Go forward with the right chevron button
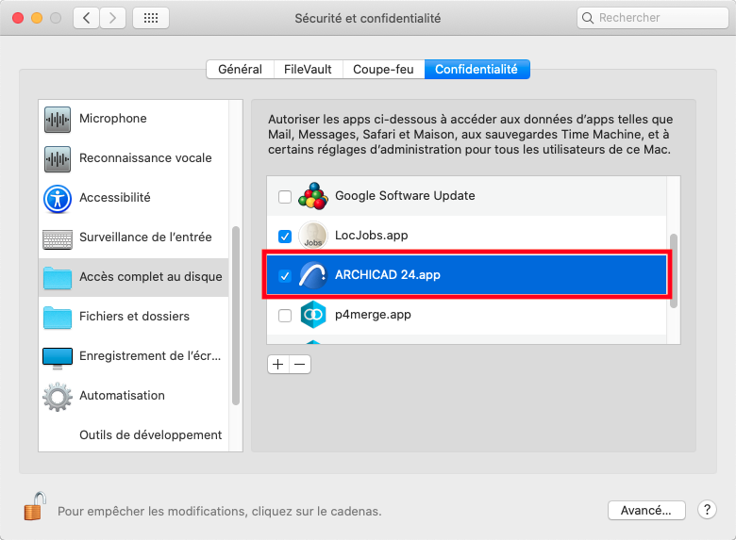Image resolution: width=736 pixels, height=540 pixels. tap(112, 18)
